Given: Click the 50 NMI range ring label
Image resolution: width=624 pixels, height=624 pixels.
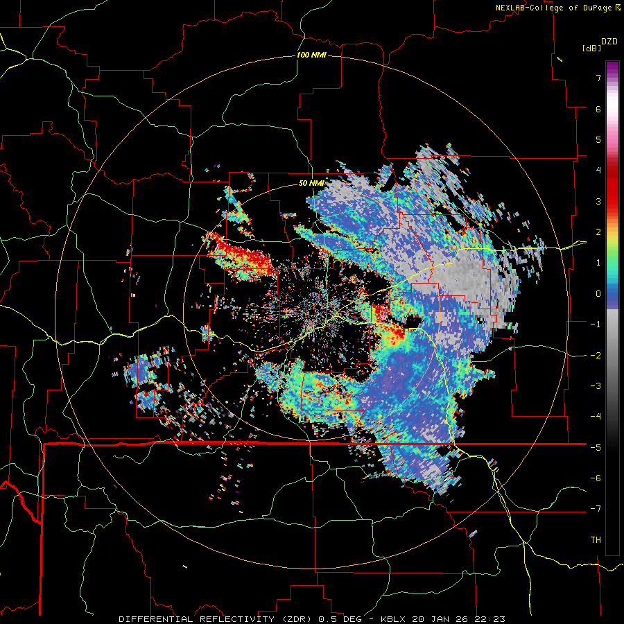Looking at the screenshot, I should 311,184.
